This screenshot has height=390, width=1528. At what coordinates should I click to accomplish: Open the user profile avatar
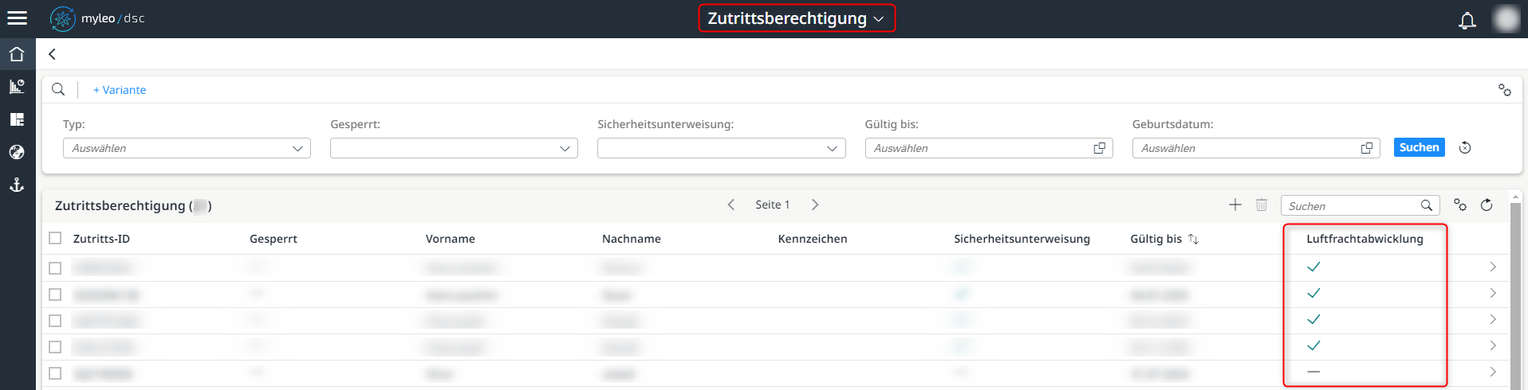1506,18
